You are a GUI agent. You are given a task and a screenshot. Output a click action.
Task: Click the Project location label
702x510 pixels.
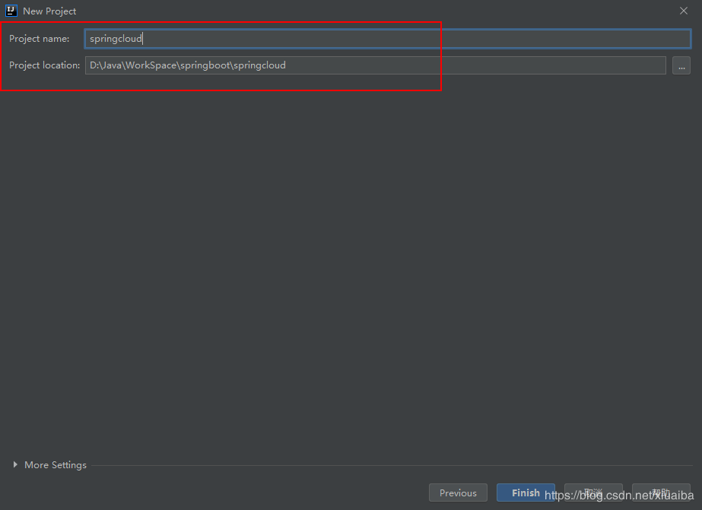(44, 65)
